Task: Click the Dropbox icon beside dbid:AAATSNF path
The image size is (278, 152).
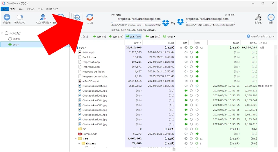Action: coord(180,22)
